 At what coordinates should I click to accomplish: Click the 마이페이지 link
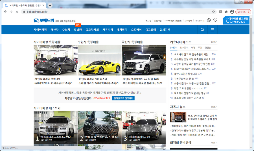200,21
